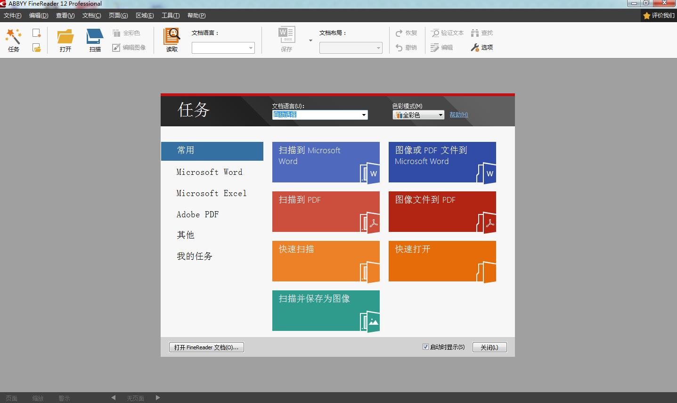Click the 撤销 (Undo) control

click(406, 47)
